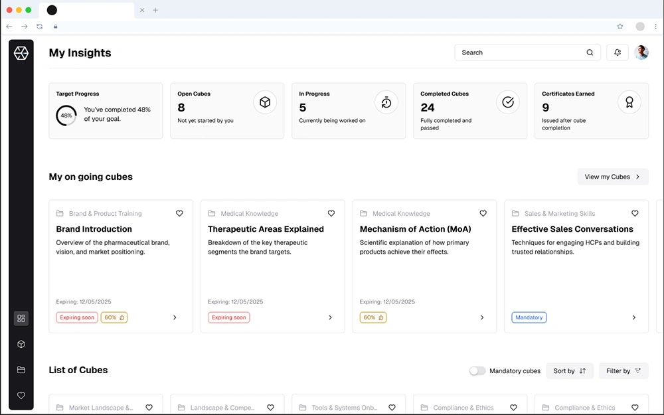Click the Mandatory badge on Sales Conversations
The image size is (664, 415).
529,317
